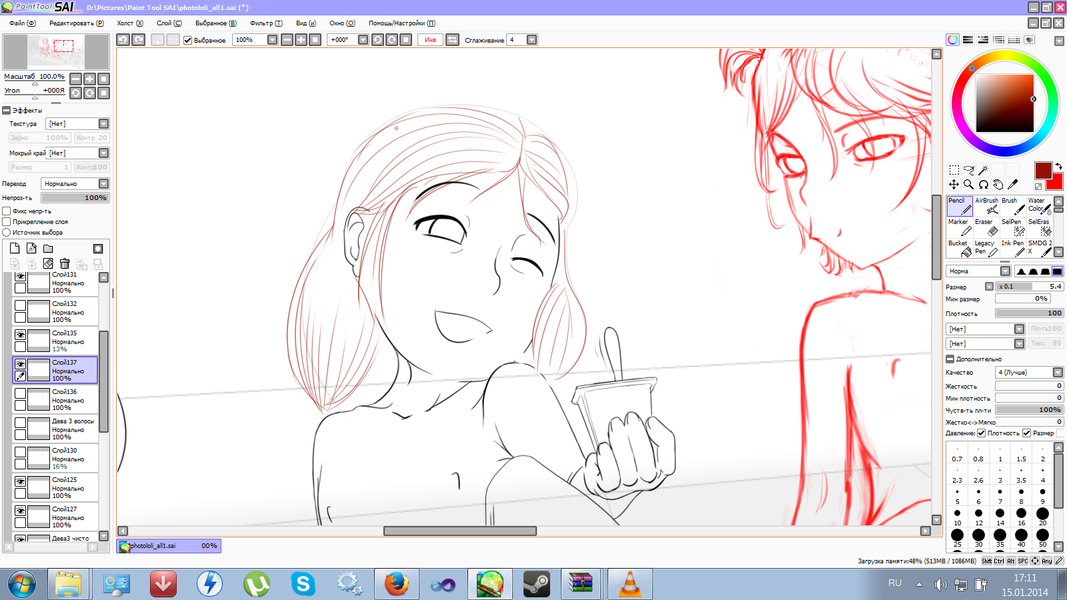Screen dimensions: 1067x600
Task: Pick the Eyedropper color picker tool
Action: 1012,185
